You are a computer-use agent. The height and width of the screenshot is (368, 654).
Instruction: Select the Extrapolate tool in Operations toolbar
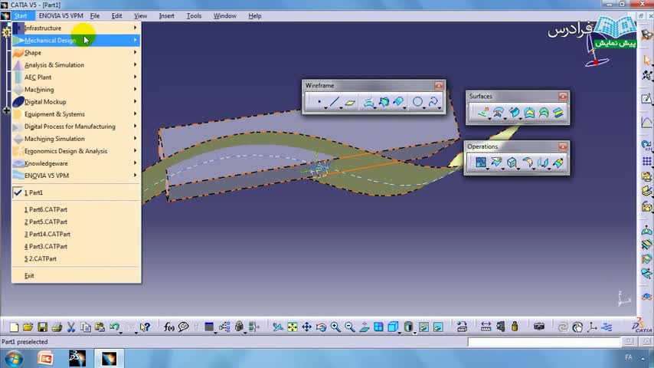coord(558,162)
